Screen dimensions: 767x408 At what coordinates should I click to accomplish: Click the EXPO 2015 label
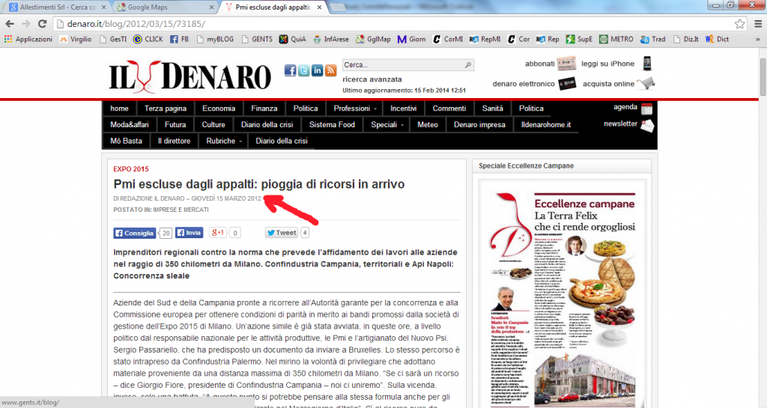pos(131,169)
